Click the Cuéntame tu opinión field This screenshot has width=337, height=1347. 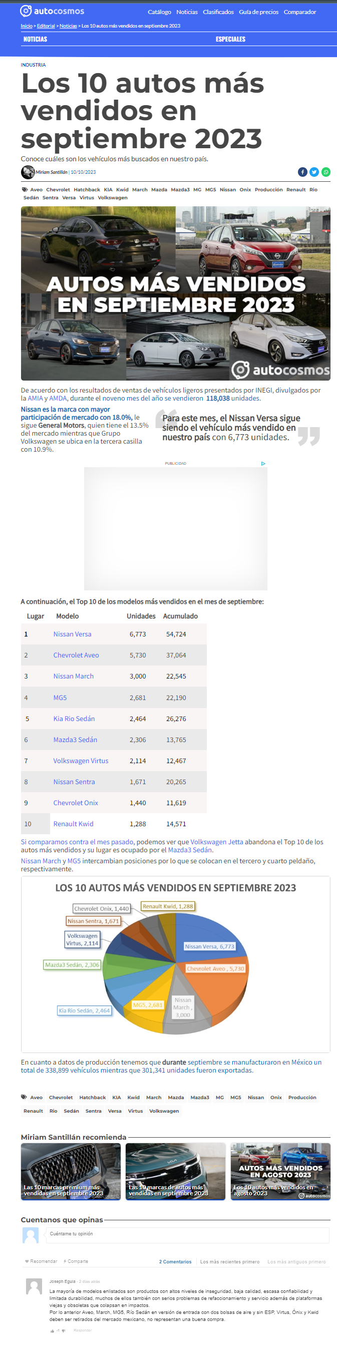point(187,1234)
